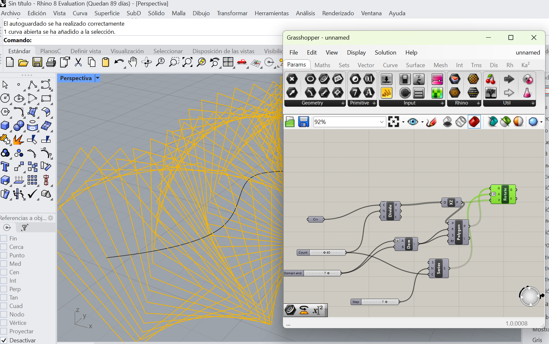Viewport: 549px width, 344px height.
Task: Click the Zoom Extents icon in Grasshopper toolbar
Action: (x=393, y=122)
